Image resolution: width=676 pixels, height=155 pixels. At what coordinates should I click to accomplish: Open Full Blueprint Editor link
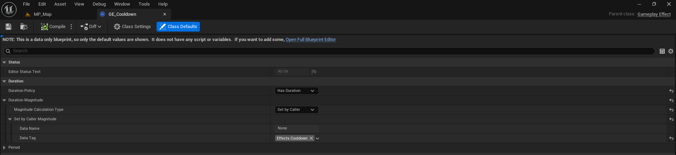(x=311, y=40)
